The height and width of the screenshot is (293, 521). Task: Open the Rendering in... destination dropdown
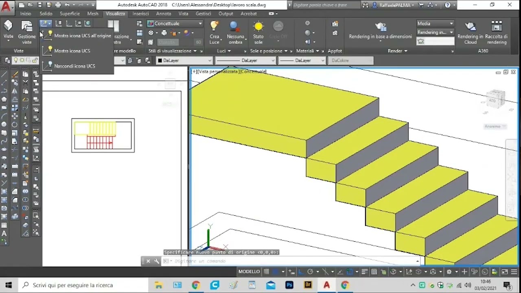435,33
